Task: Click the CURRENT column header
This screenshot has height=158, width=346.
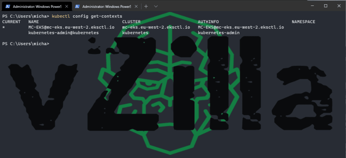Action: [11, 22]
